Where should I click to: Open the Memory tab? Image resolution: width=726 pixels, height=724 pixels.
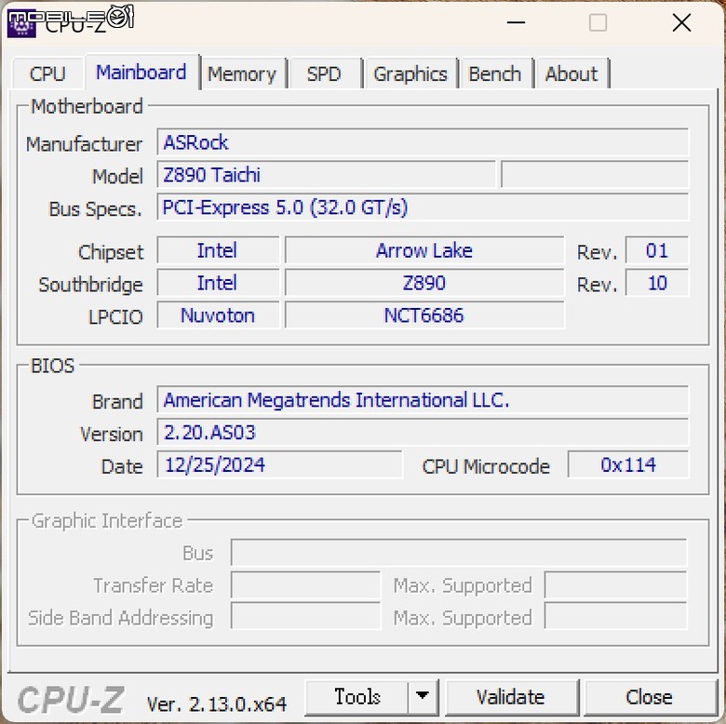click(x=242, y=74)
